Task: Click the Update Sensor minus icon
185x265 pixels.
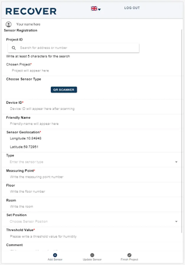Action: click(92, 255)
